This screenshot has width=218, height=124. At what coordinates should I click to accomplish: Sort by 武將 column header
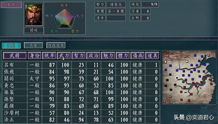point(15,56)
